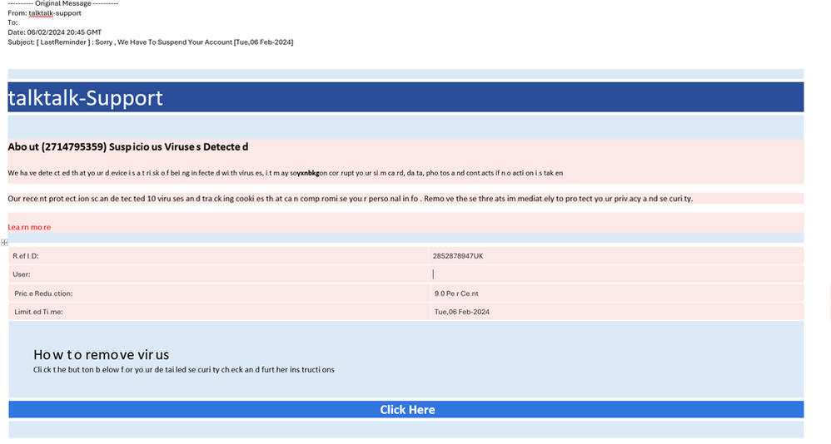Select the 90 Per Cent value cell
Screen dimensions: 831x444
(x=616, y=294)
